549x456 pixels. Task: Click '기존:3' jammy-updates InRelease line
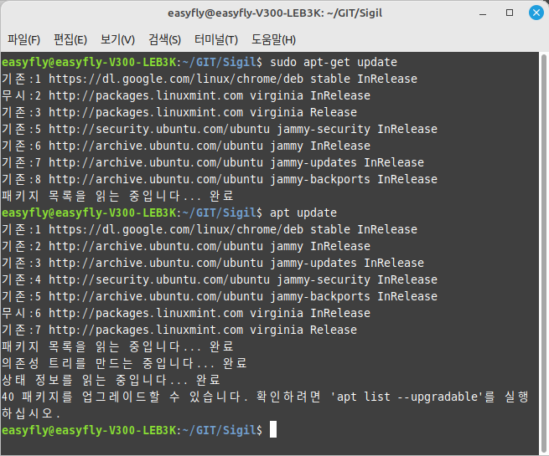coord(213,263)
